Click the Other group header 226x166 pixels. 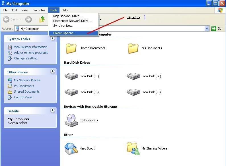pyautogui.click(x=68, y=135)
